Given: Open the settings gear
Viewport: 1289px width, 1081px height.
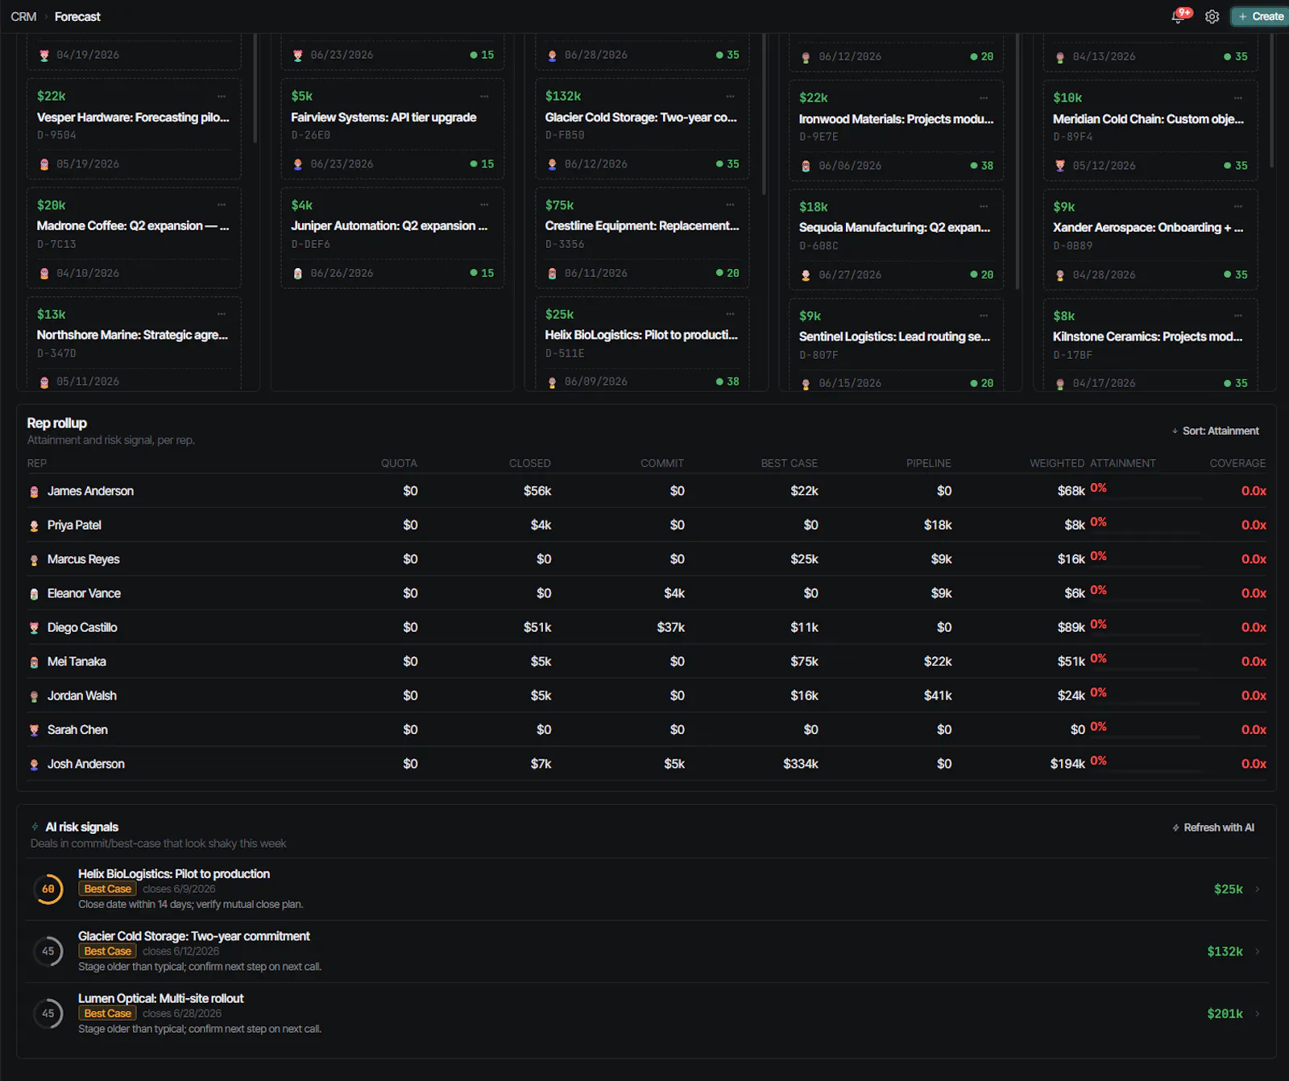Looking at the screenshot, I should pyautogui.click(x=1212, y=16).
